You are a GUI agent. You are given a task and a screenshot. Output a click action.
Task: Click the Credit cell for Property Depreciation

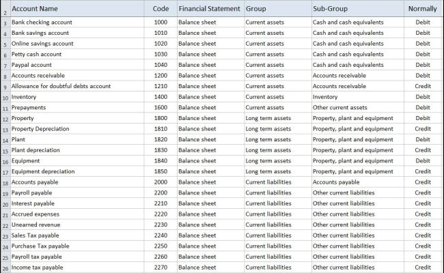422,129
